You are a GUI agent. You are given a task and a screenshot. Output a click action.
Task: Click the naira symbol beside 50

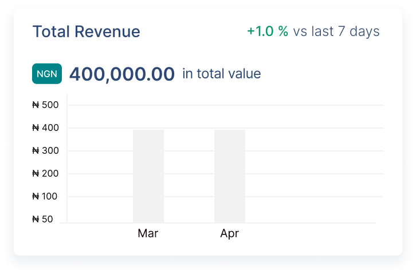[x=36, y=219]
